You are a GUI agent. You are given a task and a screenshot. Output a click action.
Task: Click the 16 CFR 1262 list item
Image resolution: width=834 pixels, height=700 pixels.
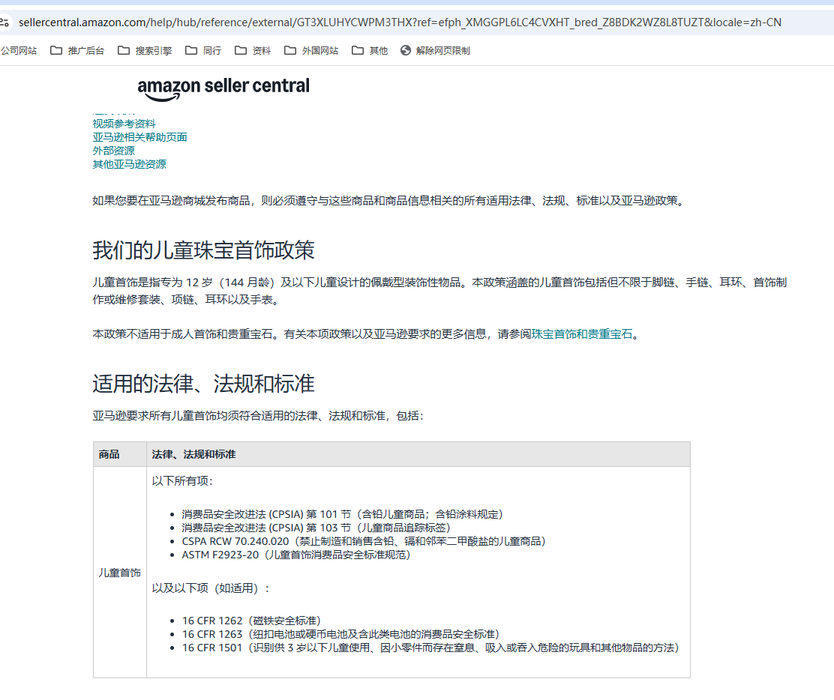(251, 621)
